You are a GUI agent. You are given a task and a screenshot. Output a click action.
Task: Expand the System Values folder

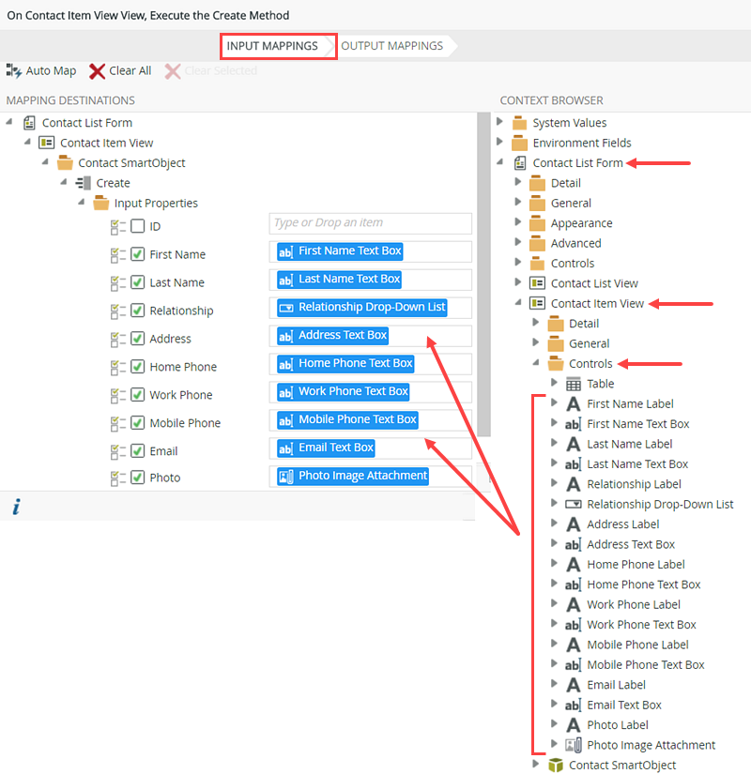(500, 122)
